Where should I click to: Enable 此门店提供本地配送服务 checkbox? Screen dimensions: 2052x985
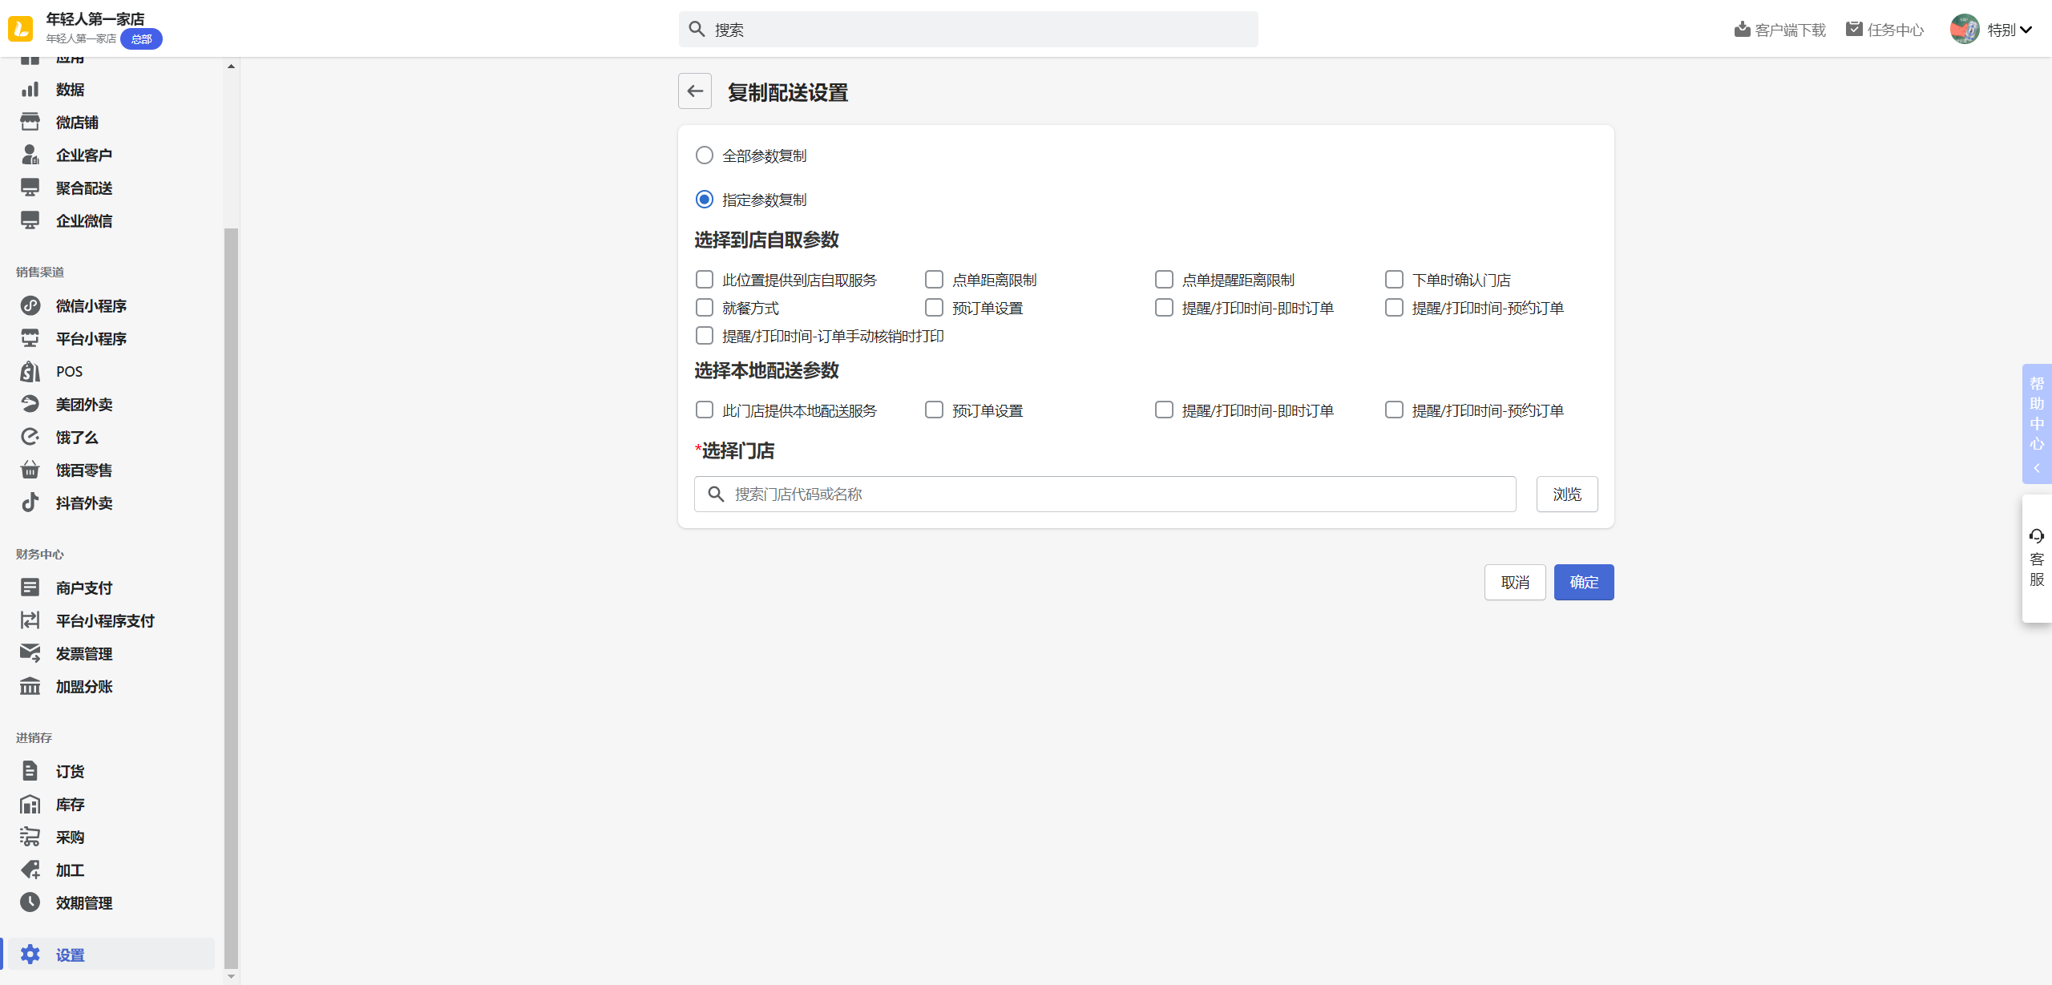click(x=704, y=410)
